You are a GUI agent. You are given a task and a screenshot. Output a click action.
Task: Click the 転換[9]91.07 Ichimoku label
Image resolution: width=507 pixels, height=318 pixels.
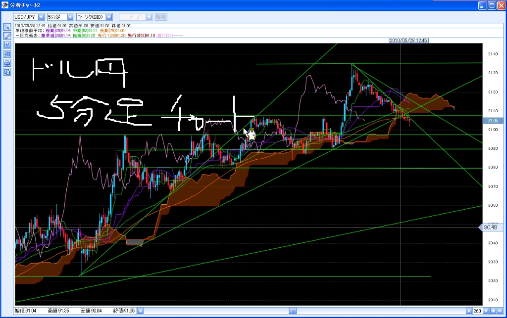[84, 35]
